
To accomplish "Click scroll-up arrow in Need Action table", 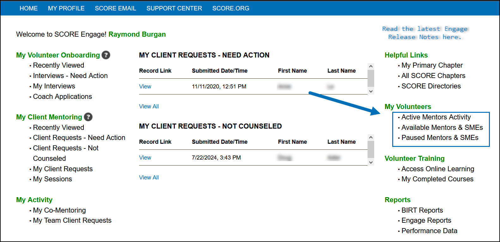I will tap(371, 66).
